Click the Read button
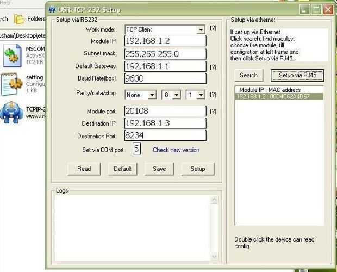The height and width of the screenshot is (272, 337). (84, 169)
